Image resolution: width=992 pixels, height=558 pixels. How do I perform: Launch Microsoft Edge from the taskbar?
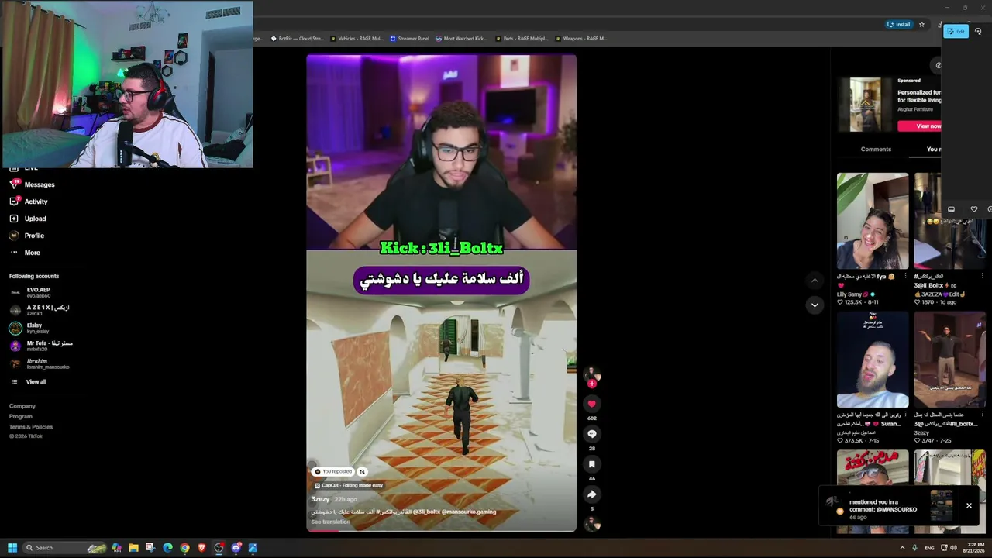(x=167, y=548)
